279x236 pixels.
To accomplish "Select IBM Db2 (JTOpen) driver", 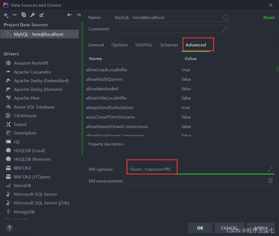I will [x=32, y=177].
